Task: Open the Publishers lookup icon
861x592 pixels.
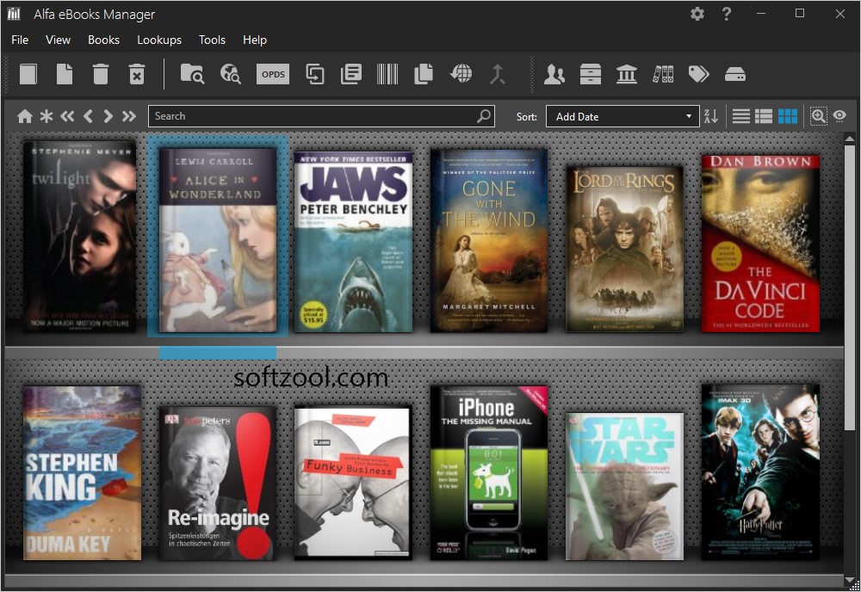Action: 626,74
